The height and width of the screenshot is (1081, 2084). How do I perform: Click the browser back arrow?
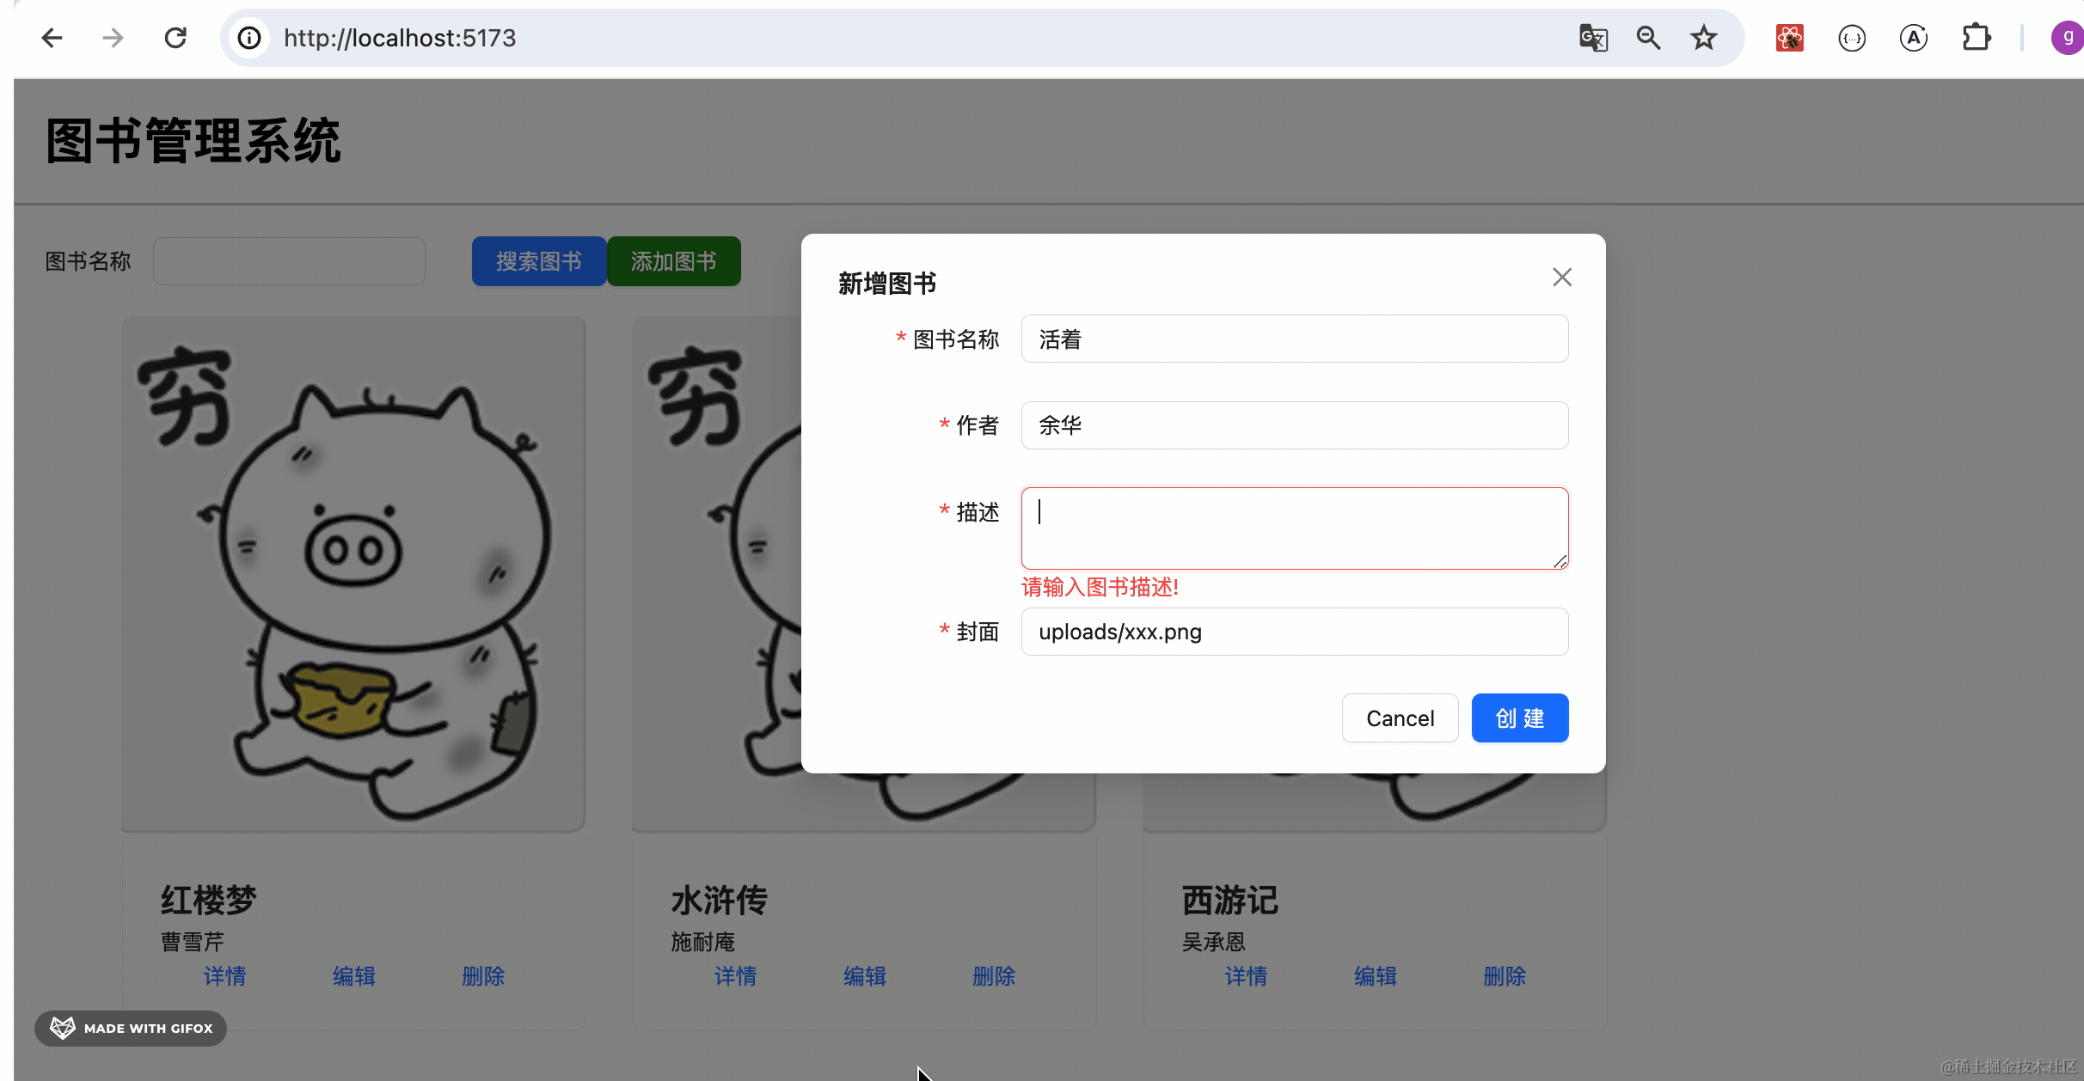pyautogui.click(x=52, y=38)
